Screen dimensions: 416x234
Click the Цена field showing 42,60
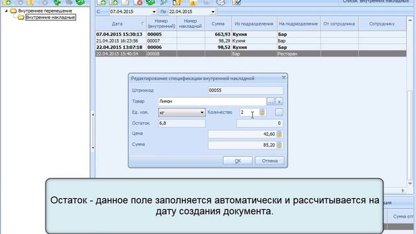pyautogui.click(x=242, y=135)
